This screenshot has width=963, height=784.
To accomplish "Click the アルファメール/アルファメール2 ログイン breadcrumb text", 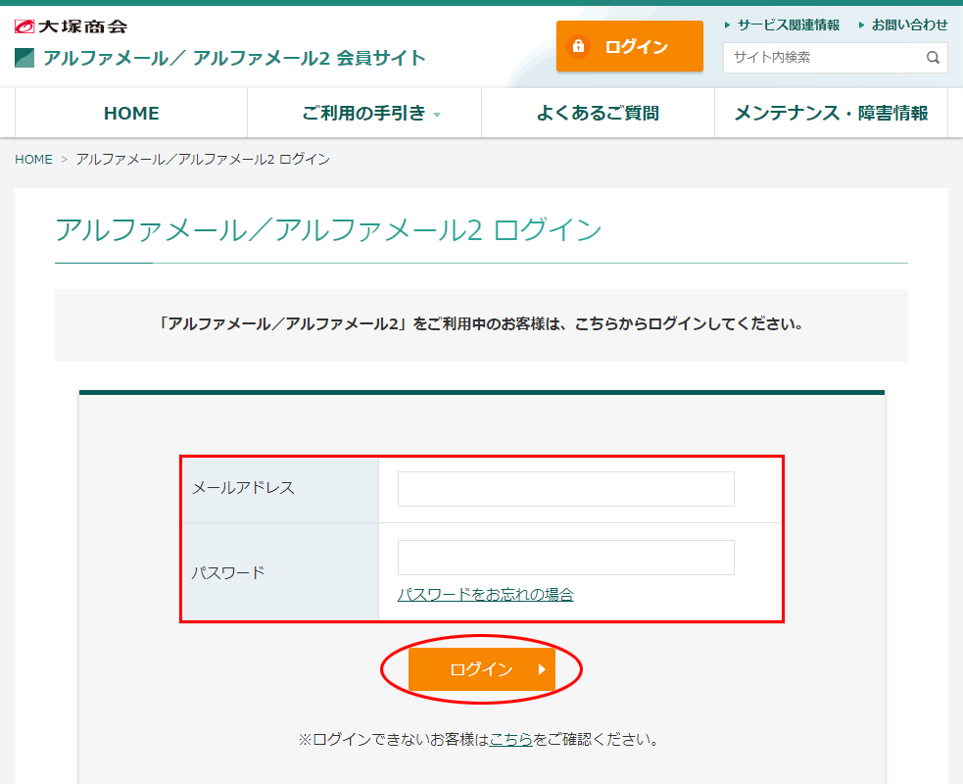I will click(203, 159).
